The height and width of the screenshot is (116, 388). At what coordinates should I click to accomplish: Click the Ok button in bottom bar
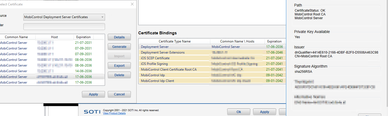pyautogui.click(x=239, y=112)
